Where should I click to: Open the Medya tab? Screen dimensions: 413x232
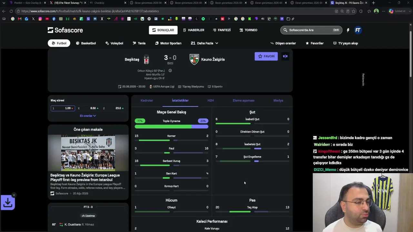pos(278,101)
